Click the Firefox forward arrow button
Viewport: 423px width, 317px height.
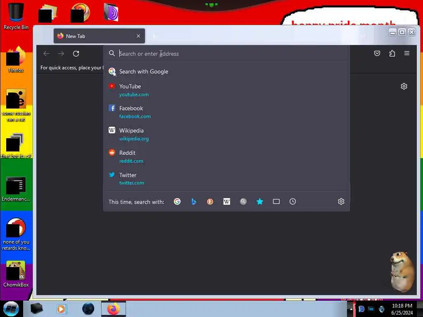click(61, 54)
